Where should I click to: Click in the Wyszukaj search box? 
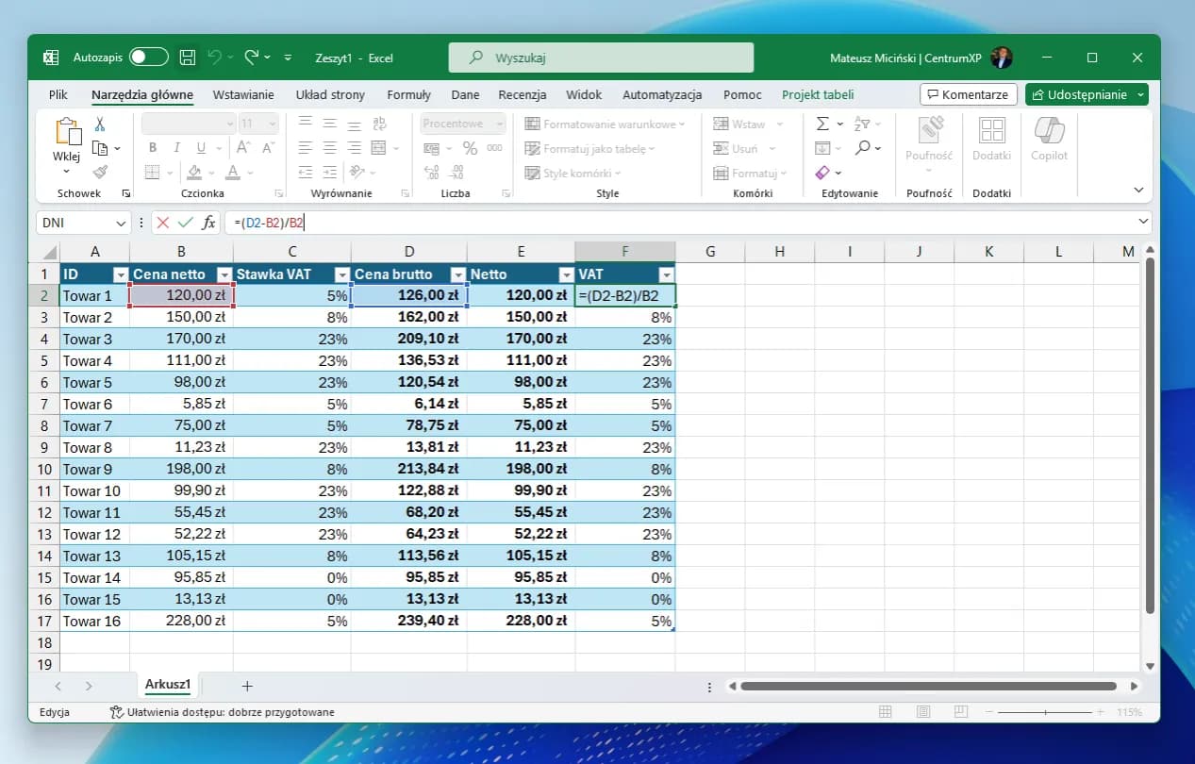(601, 58)
